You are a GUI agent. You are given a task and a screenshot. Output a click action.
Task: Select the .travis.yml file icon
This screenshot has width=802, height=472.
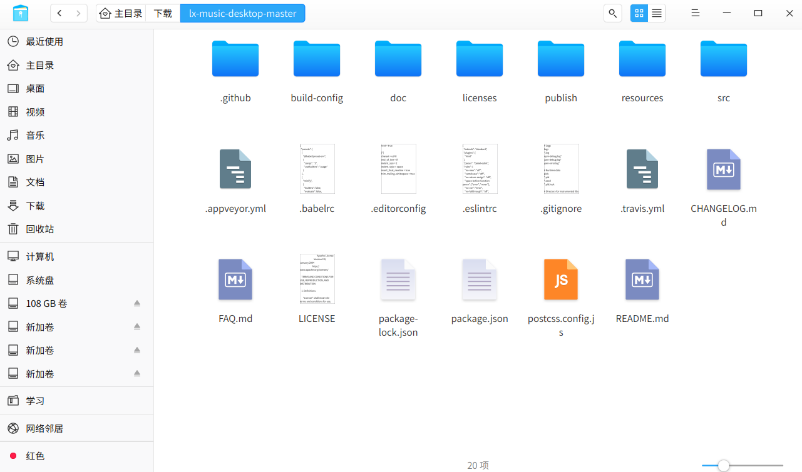[x=642, y=169]
